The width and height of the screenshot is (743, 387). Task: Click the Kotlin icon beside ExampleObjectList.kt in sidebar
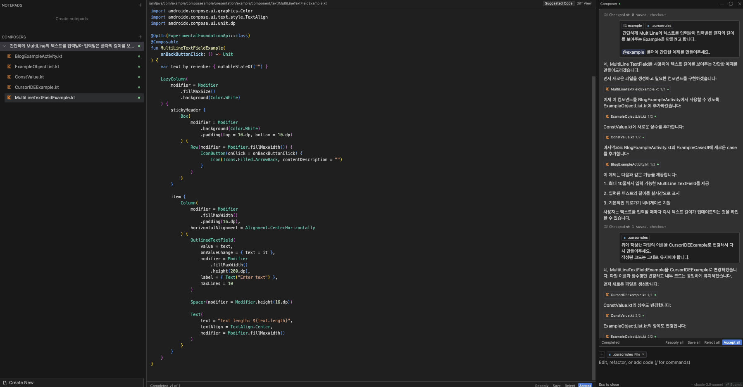(9, 66)
